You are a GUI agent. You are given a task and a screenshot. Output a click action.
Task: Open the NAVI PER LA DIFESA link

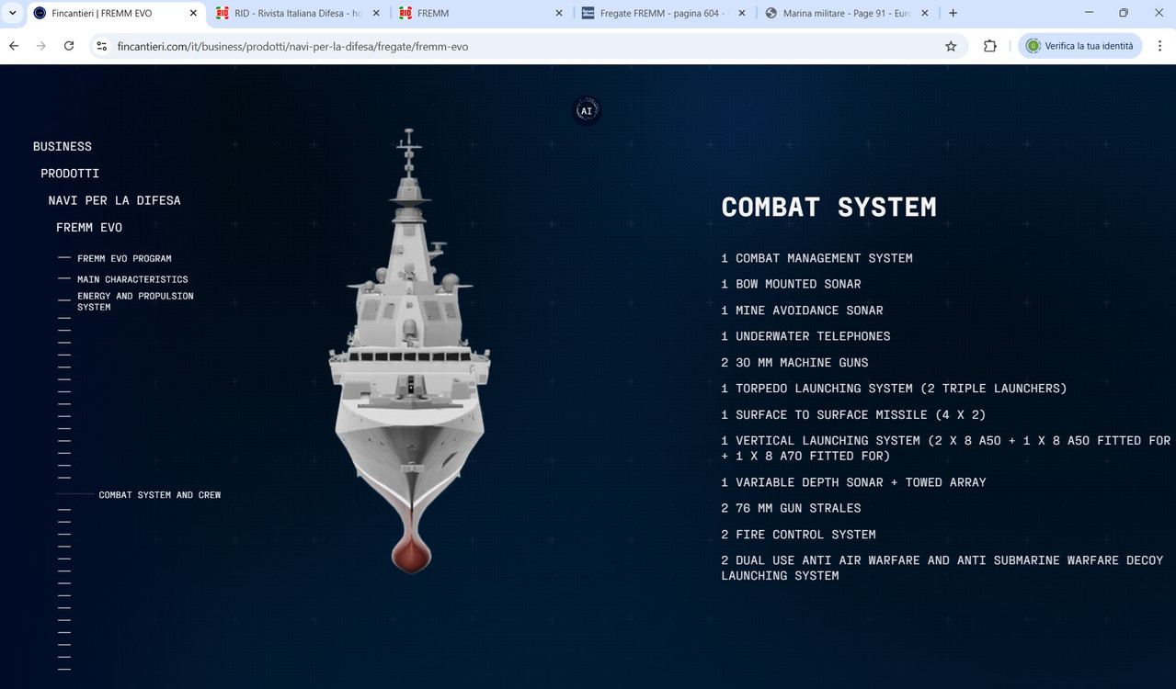click(115, 200)
